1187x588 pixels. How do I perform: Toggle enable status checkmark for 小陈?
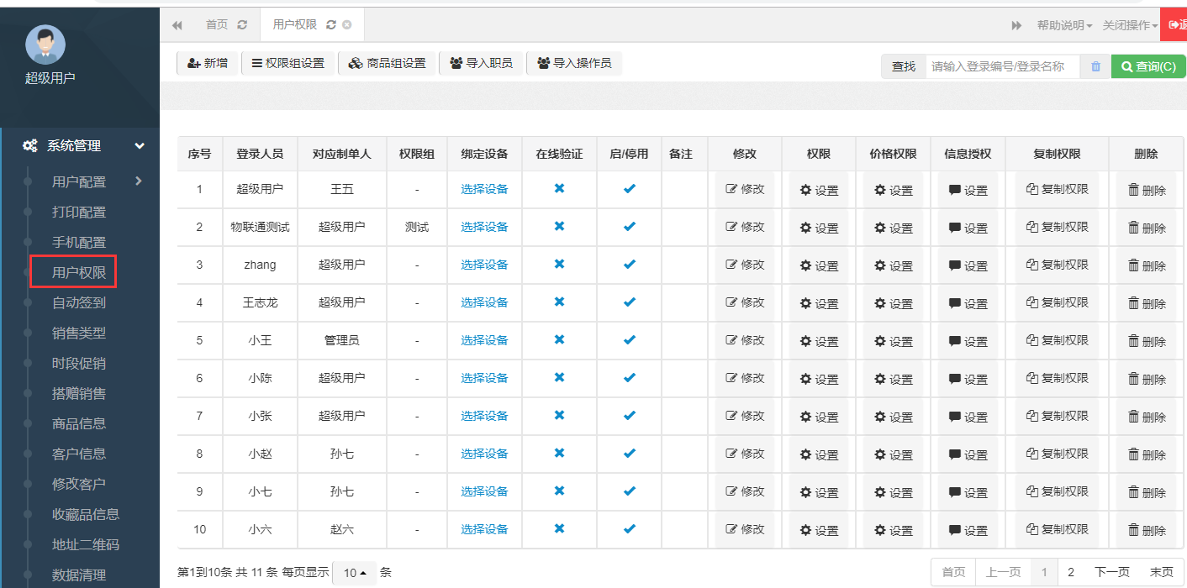(x=629, y=378)
